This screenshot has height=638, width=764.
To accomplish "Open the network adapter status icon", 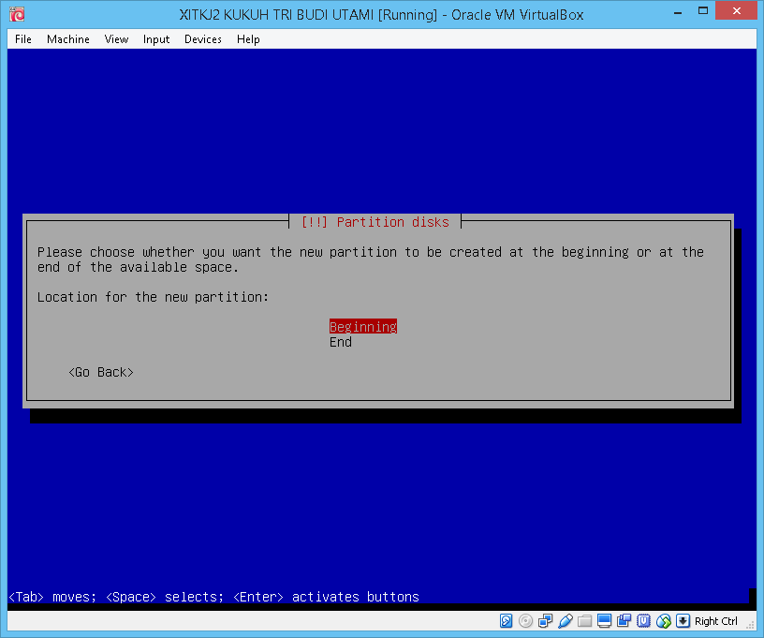I will (545, 621).
